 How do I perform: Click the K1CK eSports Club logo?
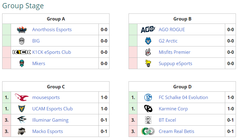point(21,52)
